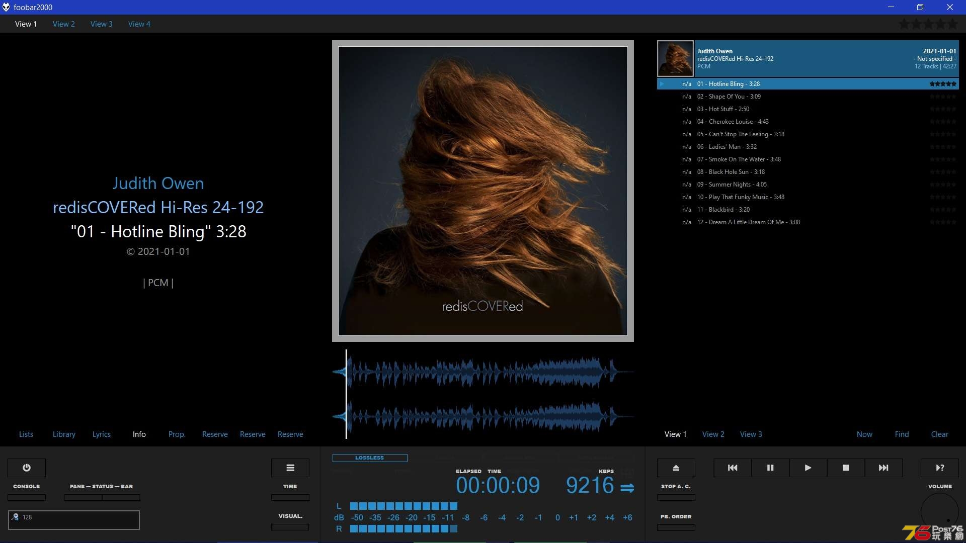This screenshot has height=543, width=966.
Task: Click the Clear link below the playlist
Action: tap(940, 434)
